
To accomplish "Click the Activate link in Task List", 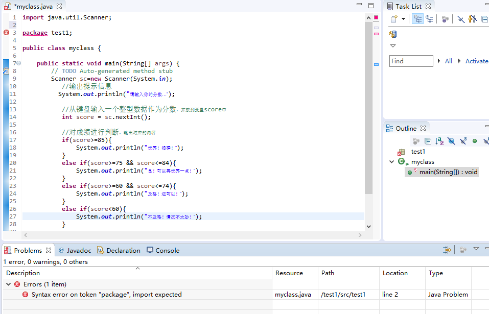I will pyautogui.click(x=477, y=61).
